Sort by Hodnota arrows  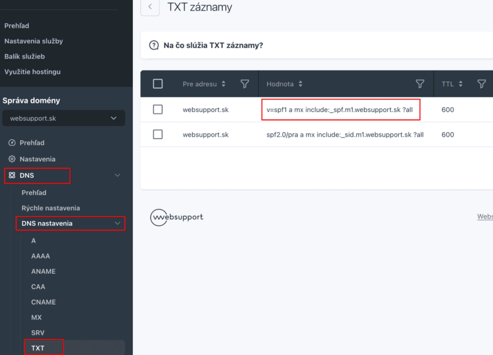click(300, 84)
